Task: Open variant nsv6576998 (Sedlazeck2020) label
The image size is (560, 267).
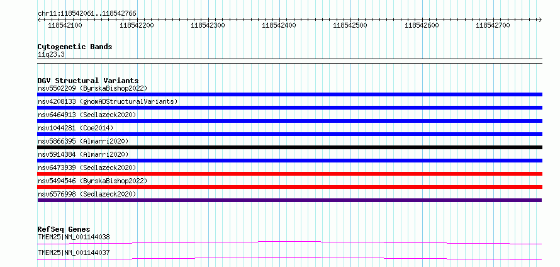Action: pos(87,194)
